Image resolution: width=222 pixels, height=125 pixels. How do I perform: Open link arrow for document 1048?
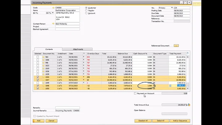tap(43, 86)
